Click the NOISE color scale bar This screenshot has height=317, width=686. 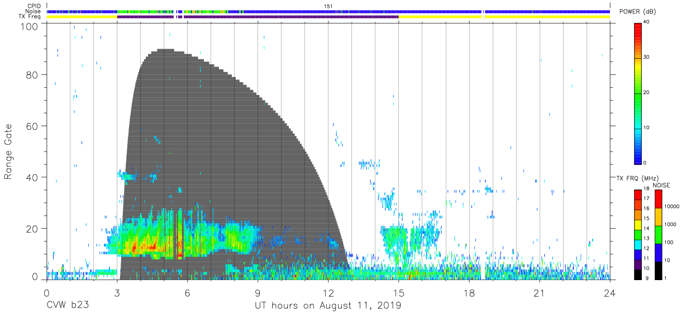pos(658,234)
